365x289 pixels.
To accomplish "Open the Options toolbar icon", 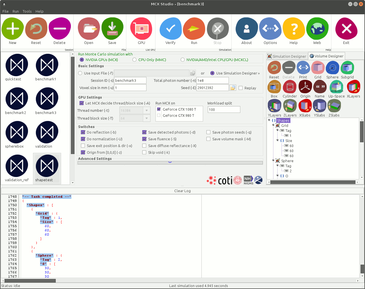I will [270, 29].
